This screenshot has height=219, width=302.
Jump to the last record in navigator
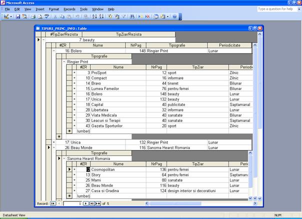coord(91,204)
